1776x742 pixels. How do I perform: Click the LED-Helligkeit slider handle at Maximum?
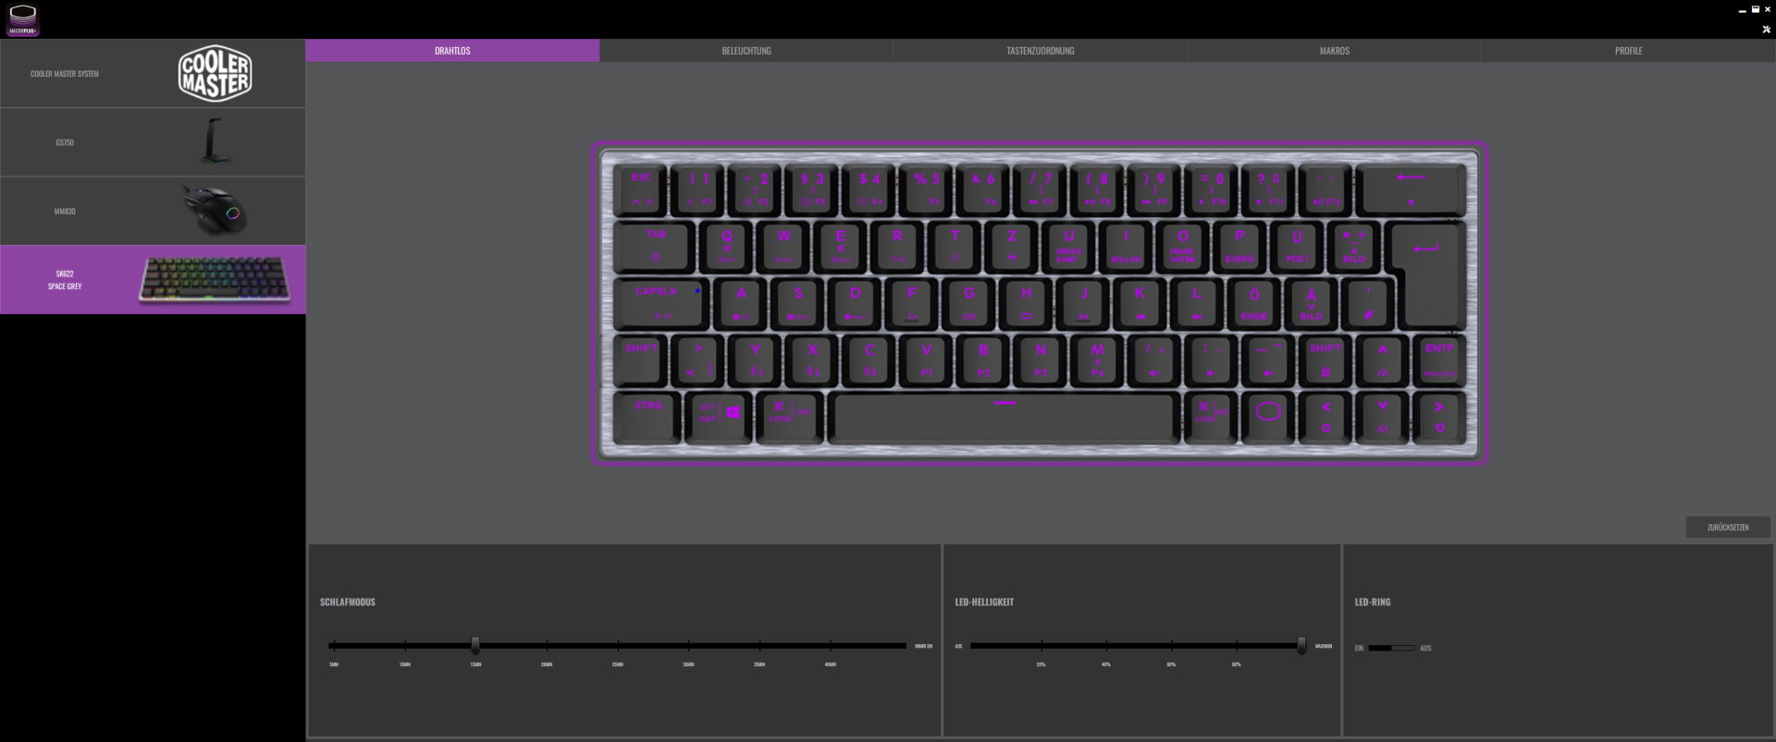pyautogui.click(x=1301, y=645)
